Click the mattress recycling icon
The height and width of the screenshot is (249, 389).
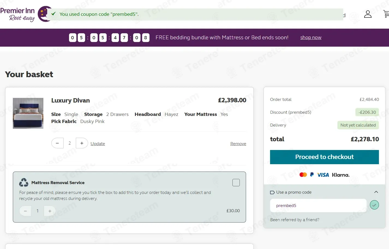coord(24,182)
